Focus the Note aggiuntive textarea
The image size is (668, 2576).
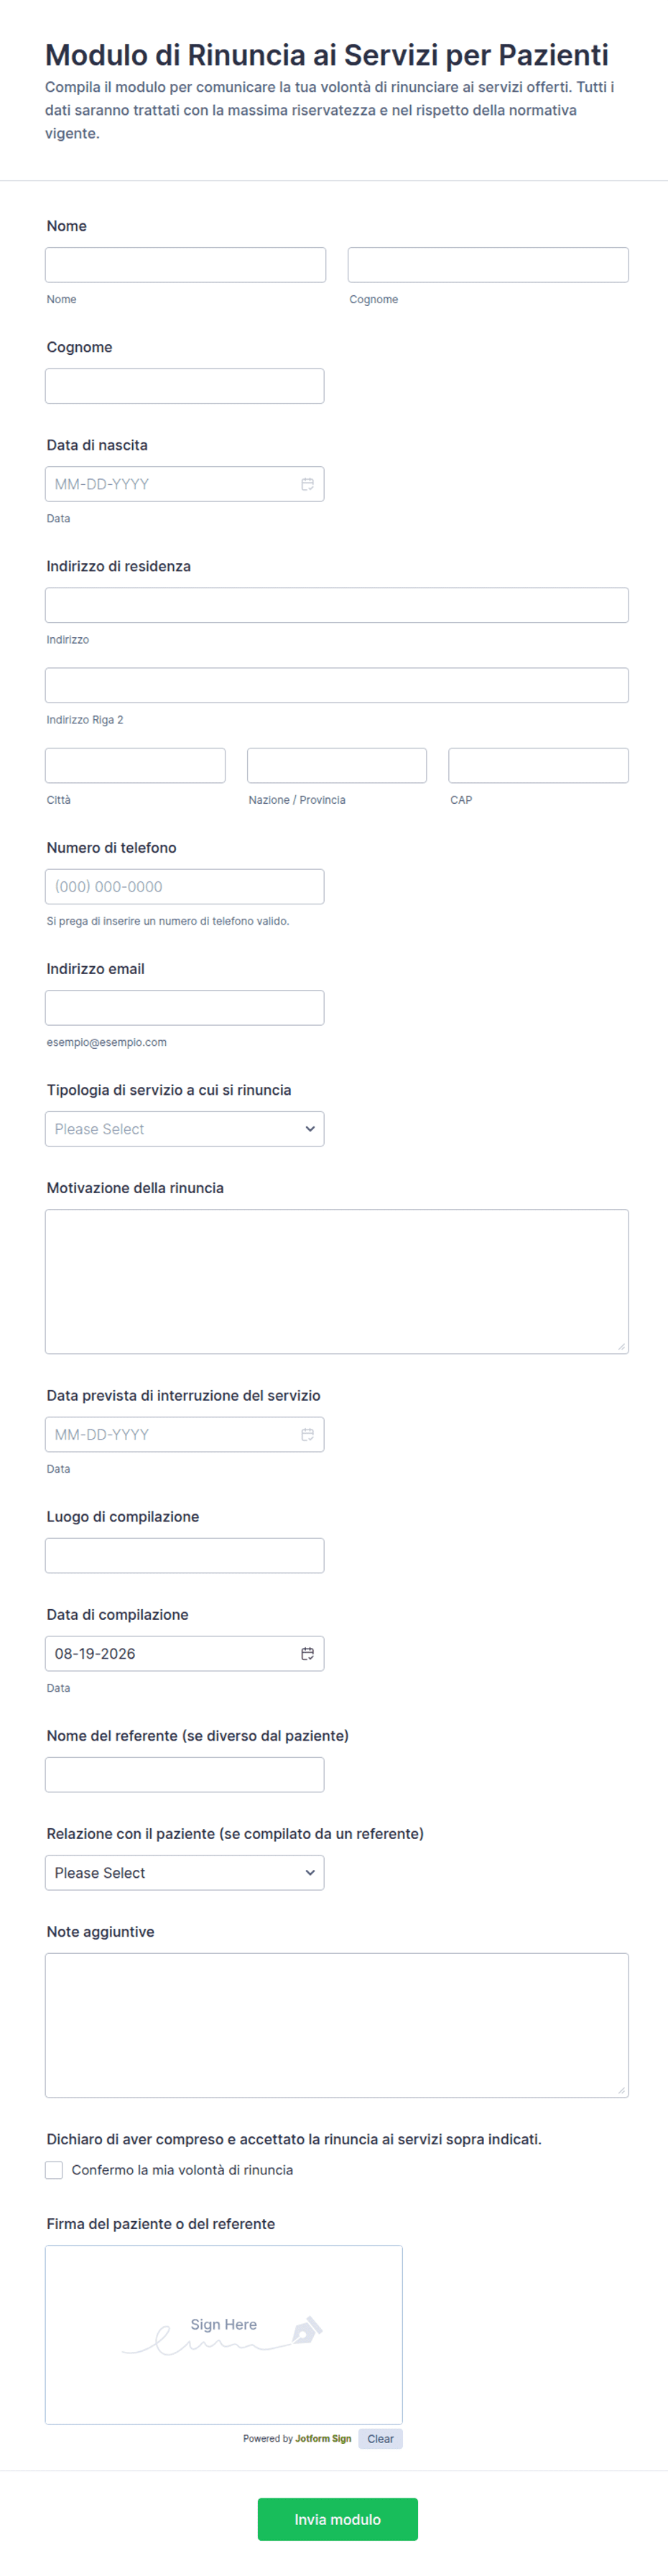click(337, 2025)
